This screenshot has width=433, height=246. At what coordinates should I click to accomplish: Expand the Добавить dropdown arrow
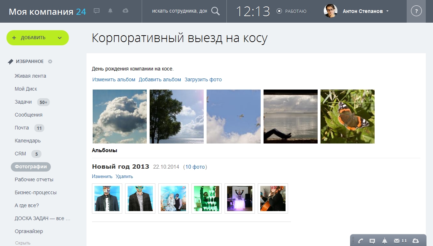(x=60, y=38)
